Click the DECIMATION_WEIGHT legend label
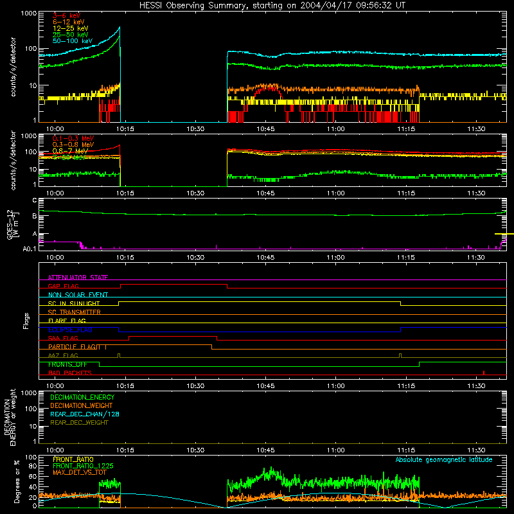The width and height of the screenshot is (514, 514). click(82, 405)
